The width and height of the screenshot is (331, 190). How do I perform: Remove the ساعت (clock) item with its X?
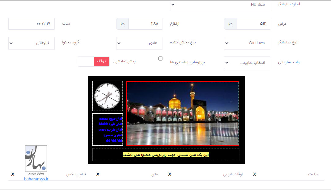click(x=254, y=174)
